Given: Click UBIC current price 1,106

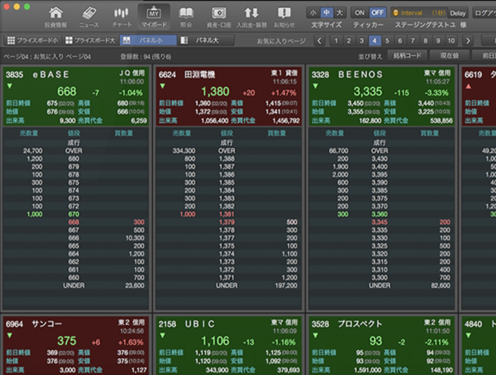Looking at the screenshot, I should (x=215, y=341).
